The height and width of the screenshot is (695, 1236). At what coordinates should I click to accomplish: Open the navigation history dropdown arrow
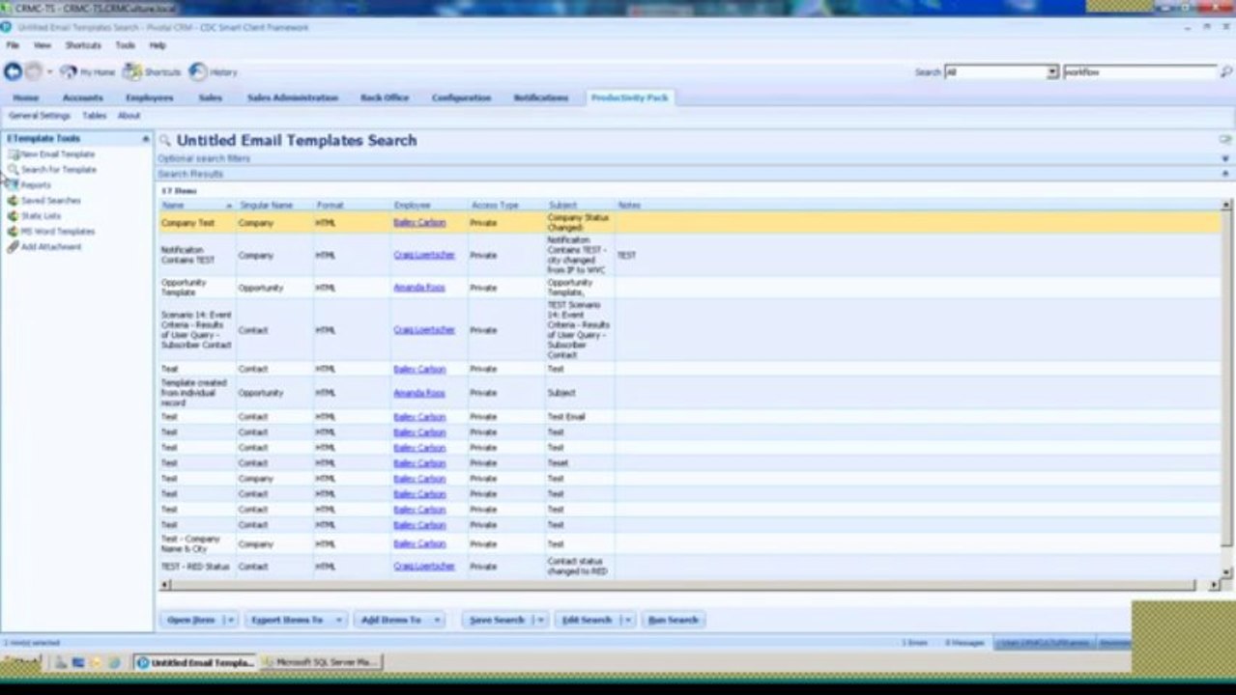tap(50, 72)
